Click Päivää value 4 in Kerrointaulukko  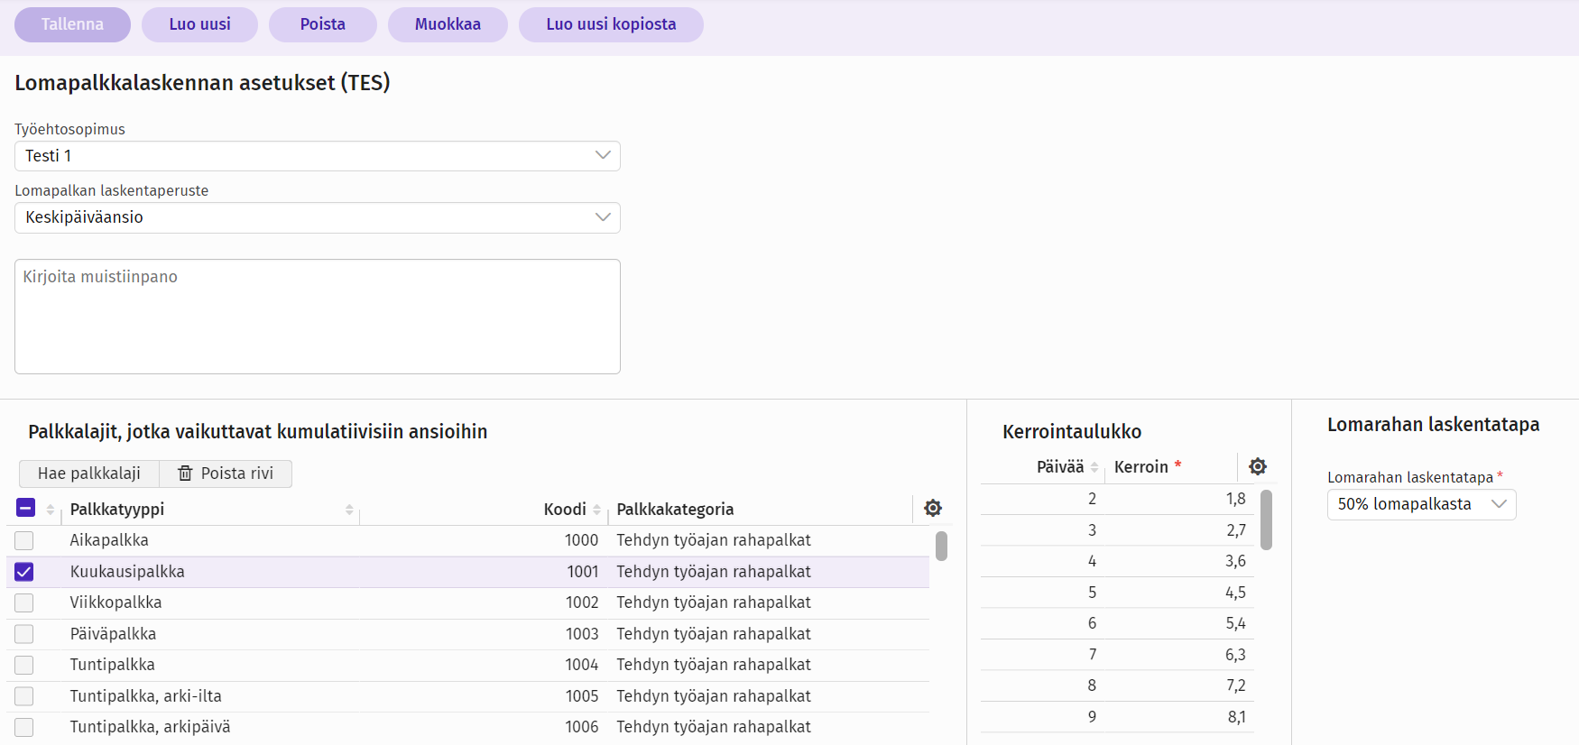point(1092,561)
